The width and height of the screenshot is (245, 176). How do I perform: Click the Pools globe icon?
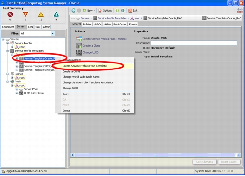[x=12, y=82]
